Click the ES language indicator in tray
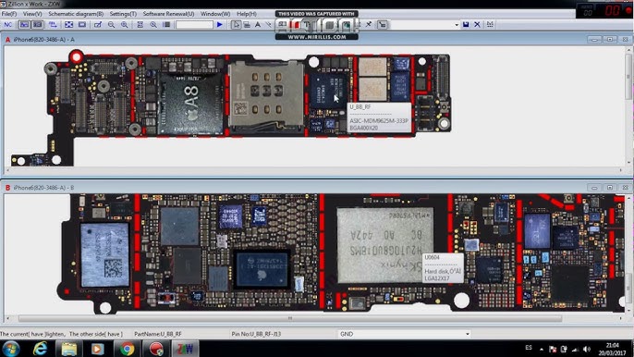 pos(529,348)
